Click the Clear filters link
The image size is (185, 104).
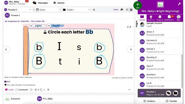click(x=116, y=10)
